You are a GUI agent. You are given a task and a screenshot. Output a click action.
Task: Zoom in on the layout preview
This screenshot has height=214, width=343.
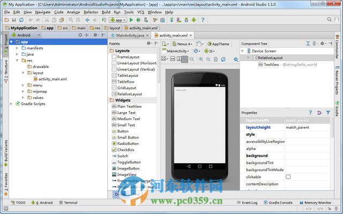[200, 59]
